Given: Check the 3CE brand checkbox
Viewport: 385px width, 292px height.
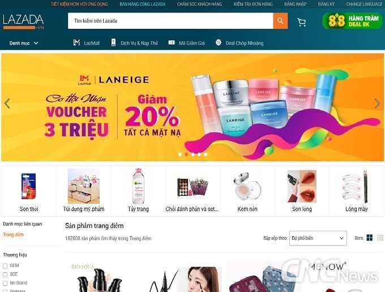Looking at the screenshot, I should 5,274.
